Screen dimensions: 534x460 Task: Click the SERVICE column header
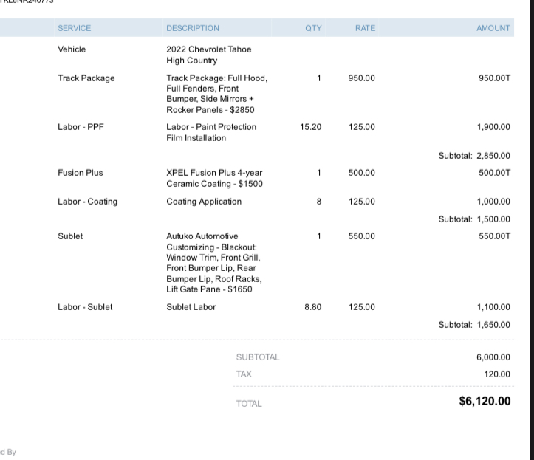coord(75,28)
